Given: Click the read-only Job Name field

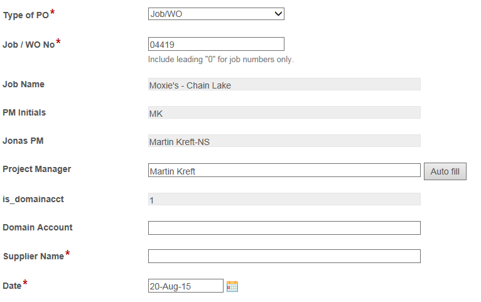Looking at the screenshot, I should tap(284, 84).
